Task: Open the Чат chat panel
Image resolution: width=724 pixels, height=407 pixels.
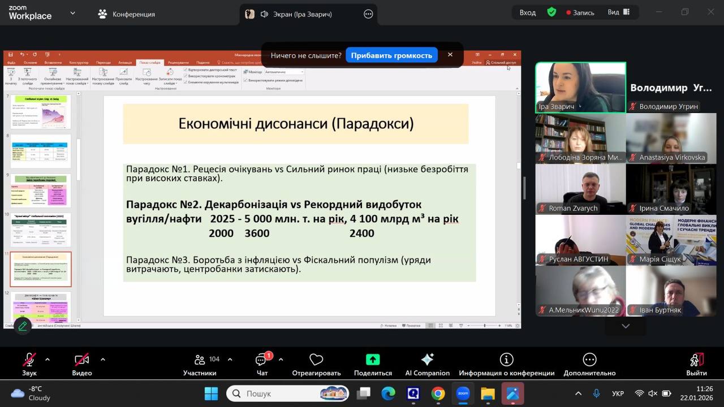Action: [262, 360]
